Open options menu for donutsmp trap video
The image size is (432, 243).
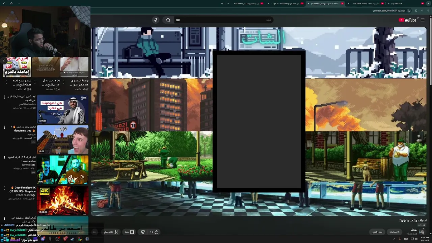[x=4, y=127]
